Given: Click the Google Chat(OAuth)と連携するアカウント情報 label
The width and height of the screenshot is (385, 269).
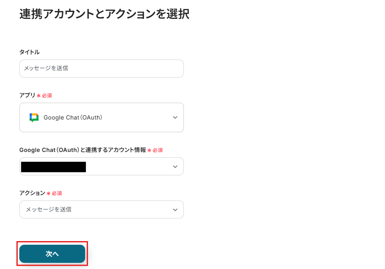Looking at the screenshot, I should click(x=82, y=150).
